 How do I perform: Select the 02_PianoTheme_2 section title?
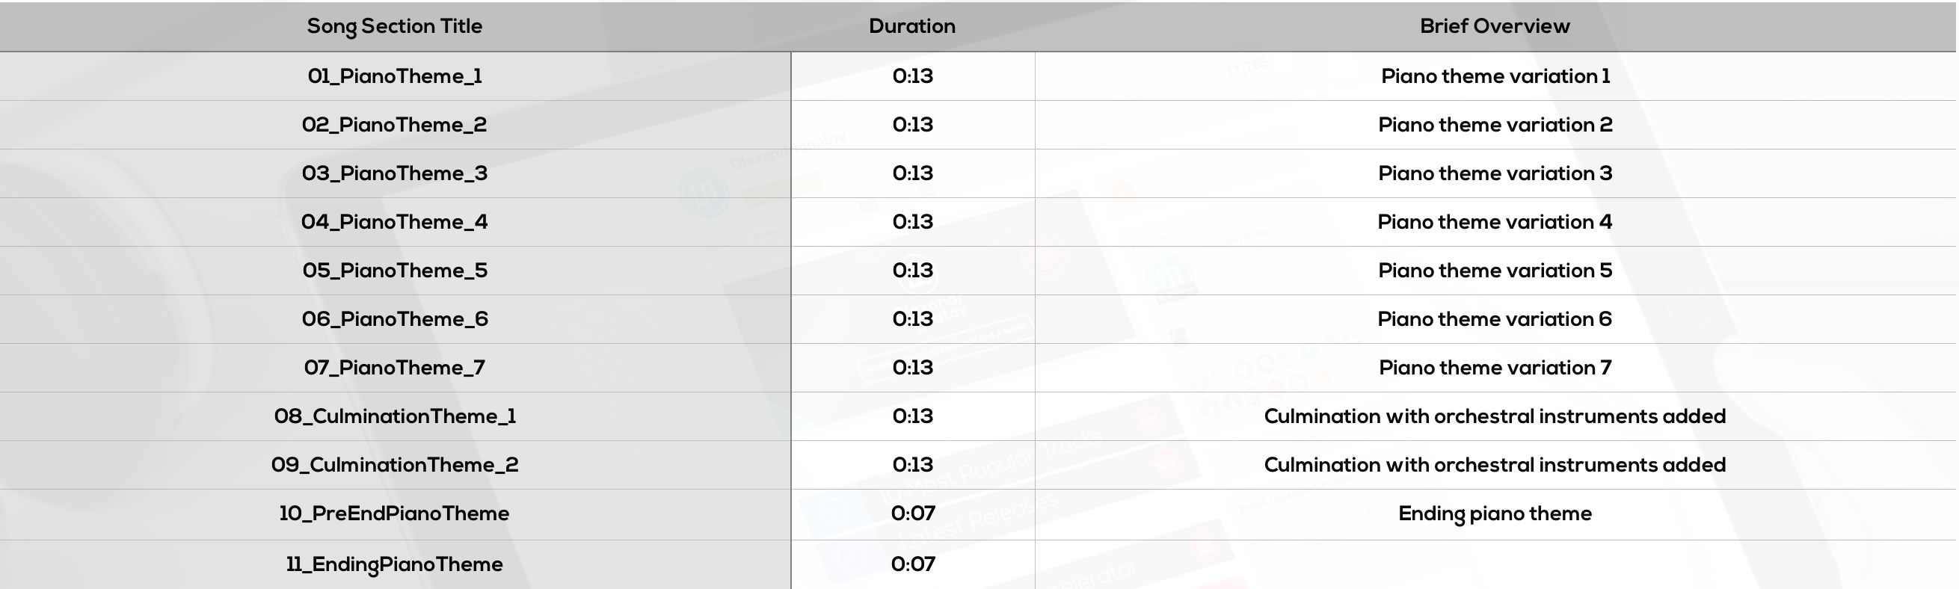(x=395, y=125)
